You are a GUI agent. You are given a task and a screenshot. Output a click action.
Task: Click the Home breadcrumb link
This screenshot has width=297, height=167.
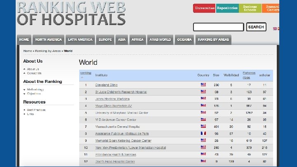click(28, 51)
